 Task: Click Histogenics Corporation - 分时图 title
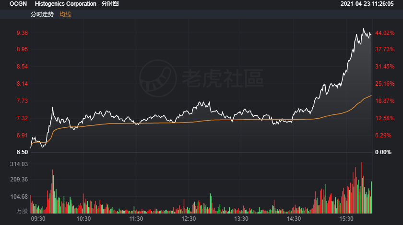click(77, 4)
